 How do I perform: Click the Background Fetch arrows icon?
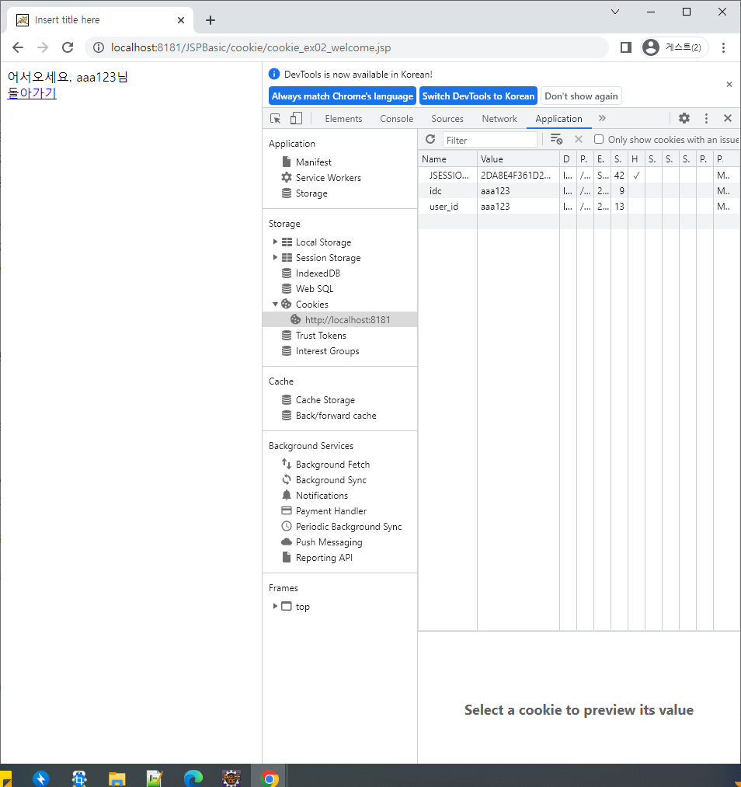pos(287,465)
